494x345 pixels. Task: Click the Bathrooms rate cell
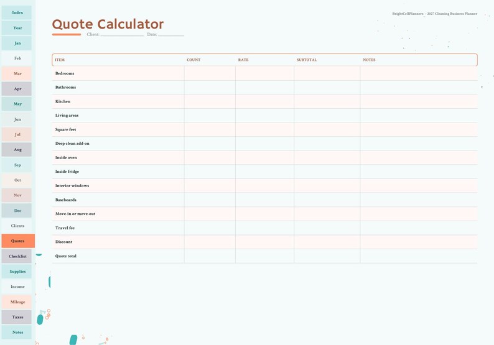click(264, 87)
